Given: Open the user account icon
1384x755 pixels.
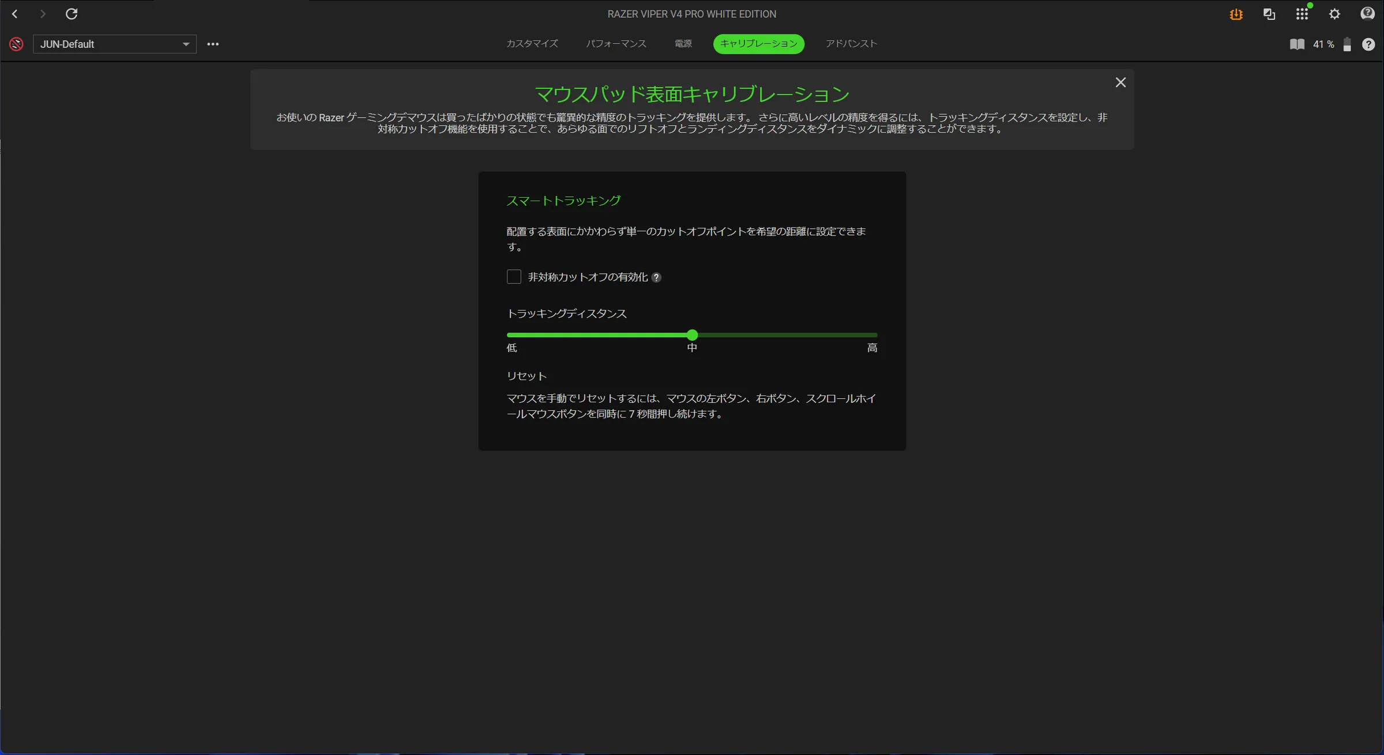Looking at the screenshot, I should pyautogui.click(x=1367, y=14).
